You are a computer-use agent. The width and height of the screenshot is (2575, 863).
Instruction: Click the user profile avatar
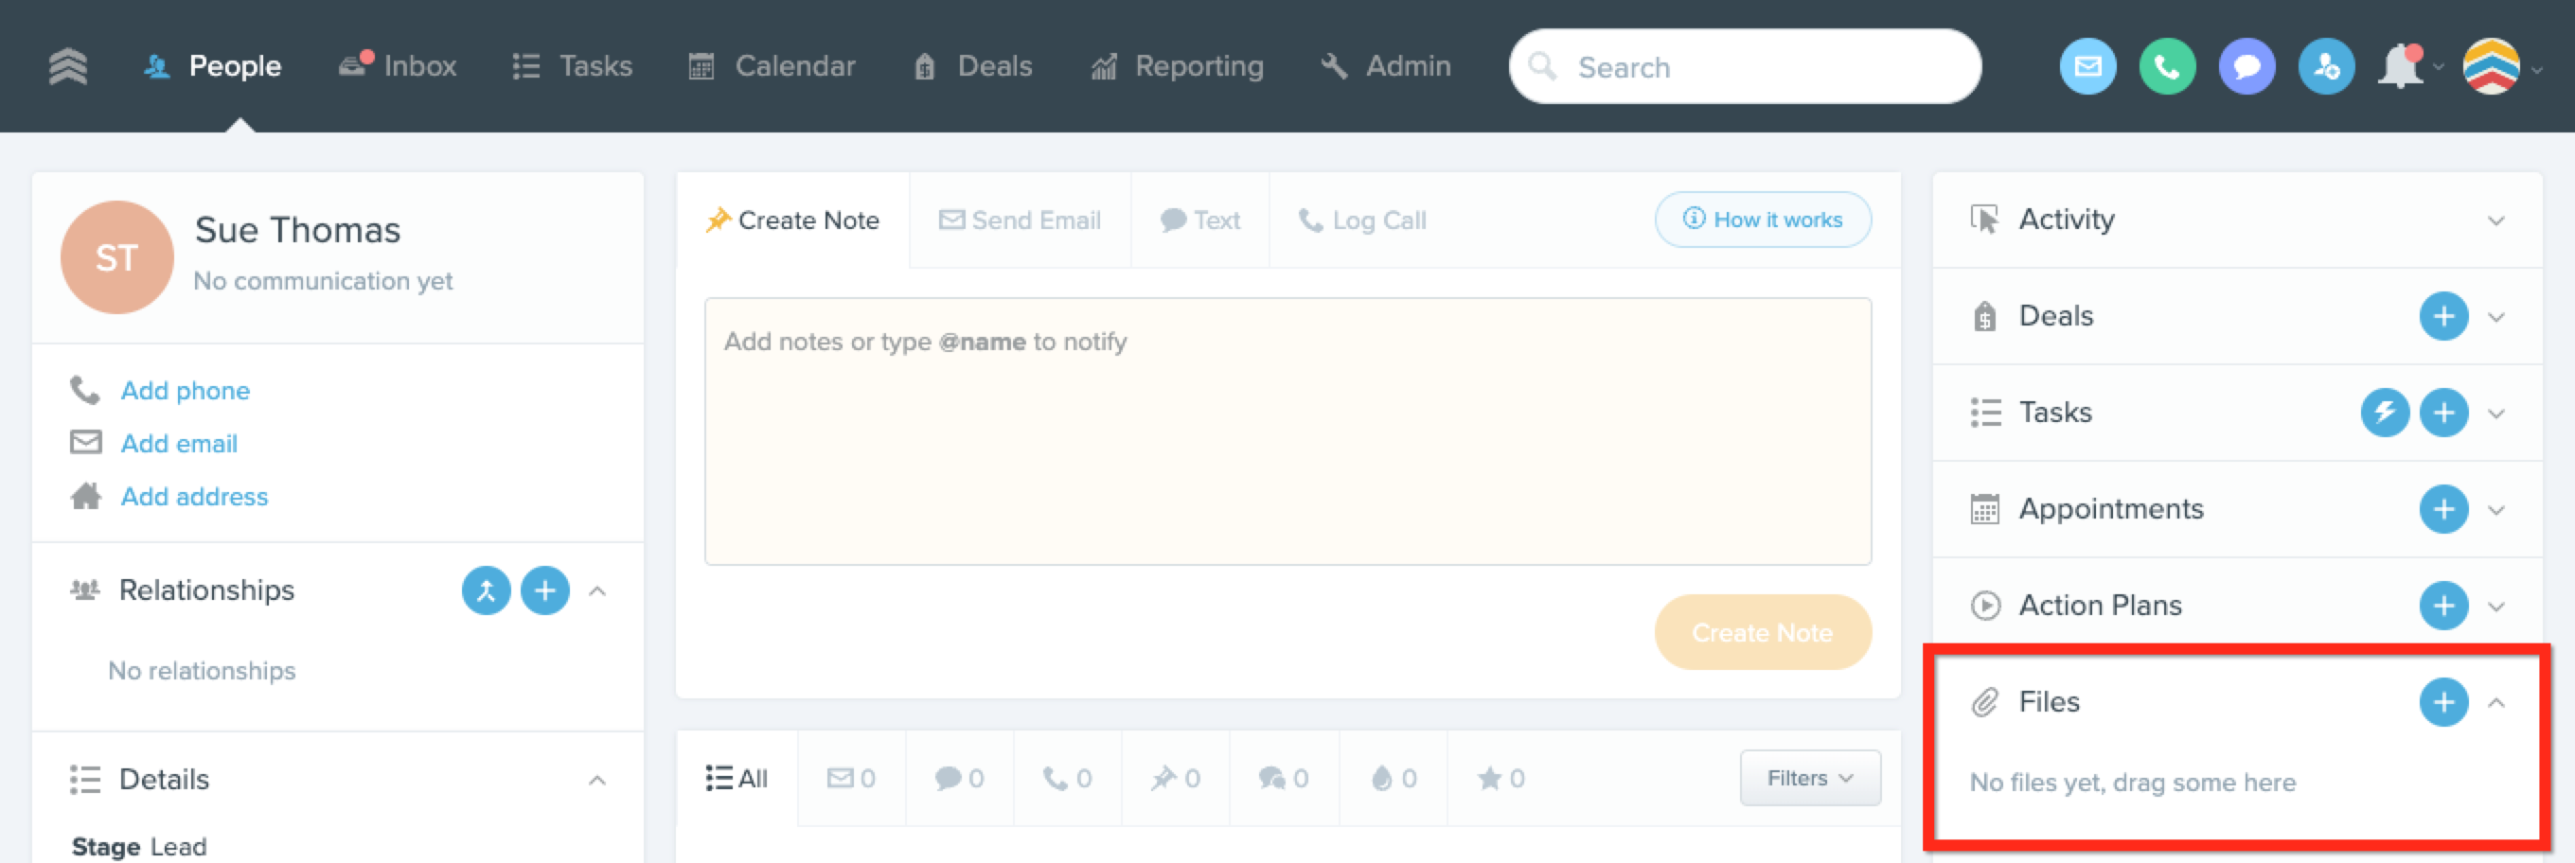pyautogui.click(x=2491, y=67)
